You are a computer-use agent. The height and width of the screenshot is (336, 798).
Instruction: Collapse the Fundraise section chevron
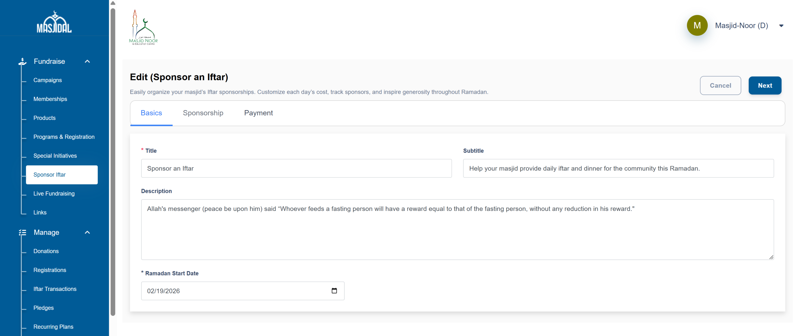pos(87,61)
